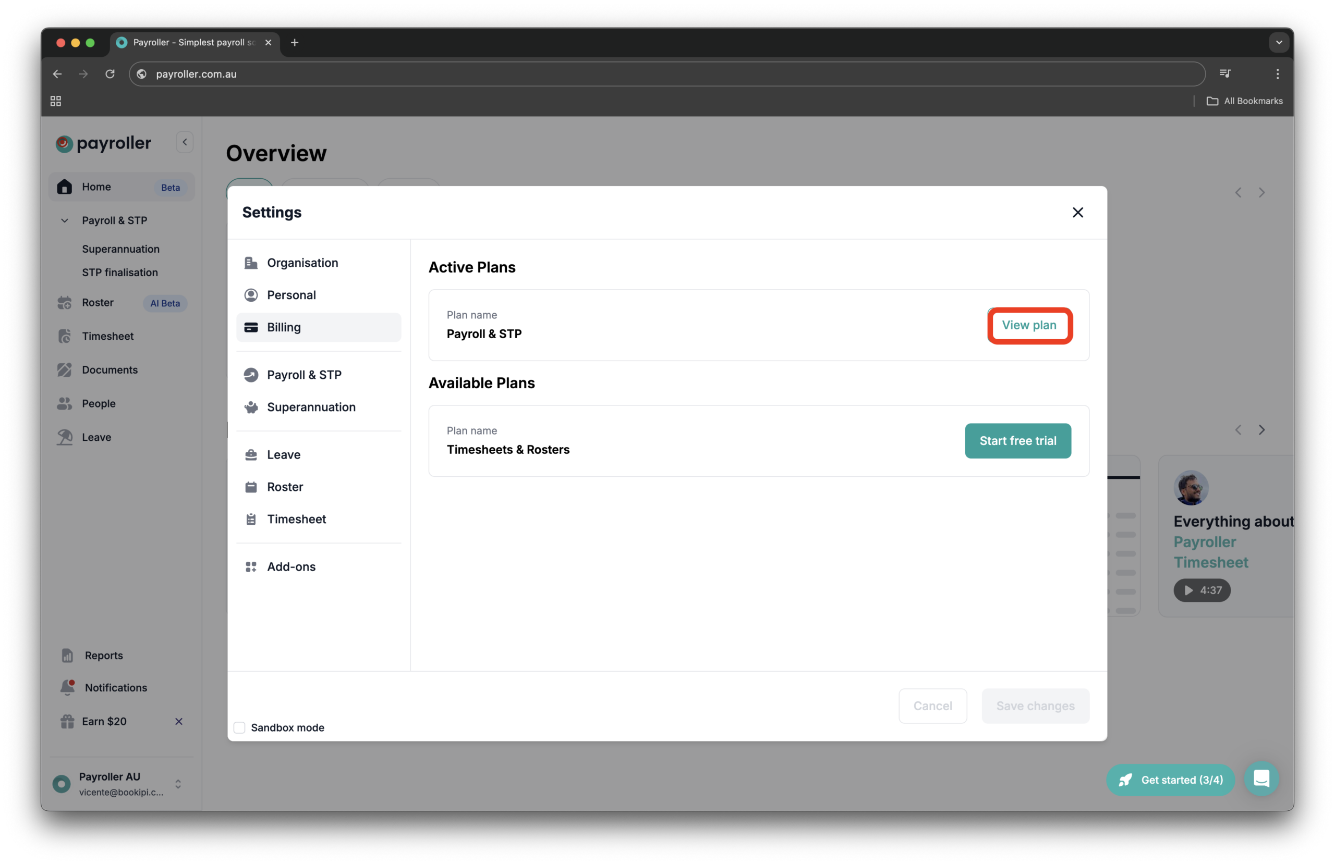The width and height of the screenshot is (1335, 865).
Task: Open the Roster section
Action: tap(99, 302)
